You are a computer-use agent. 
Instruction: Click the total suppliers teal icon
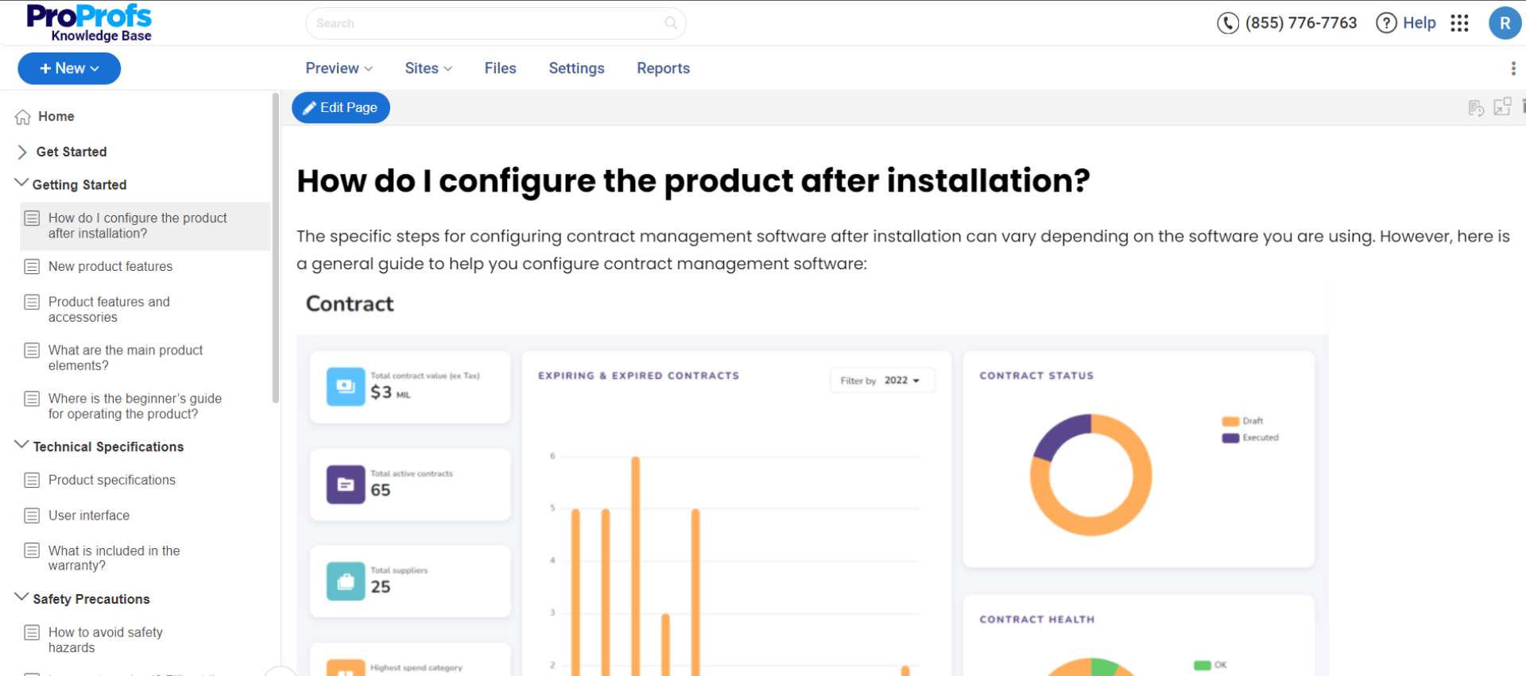(x=346, y=581)
